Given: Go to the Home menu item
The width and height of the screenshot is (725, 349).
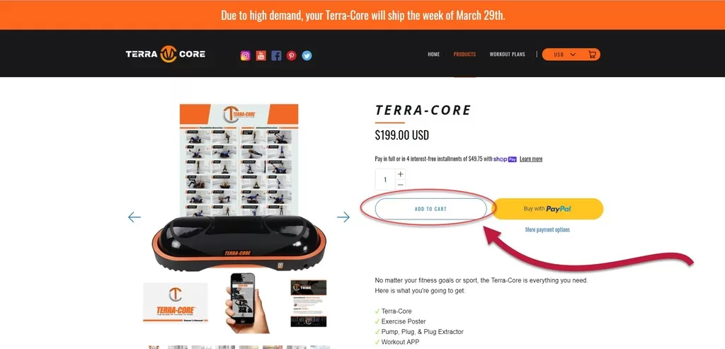Looking at the screenshot, I should tap(434, 54).
